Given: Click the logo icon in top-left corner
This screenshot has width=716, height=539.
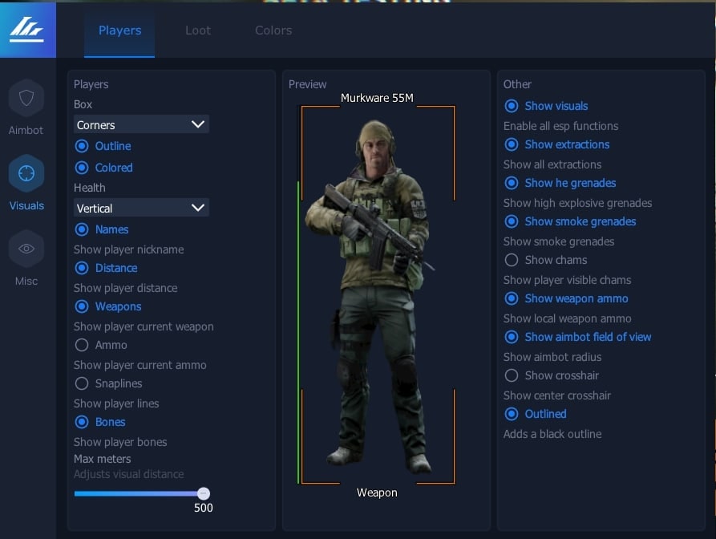Looking at the screenshot, I should [x=27, y=30].
